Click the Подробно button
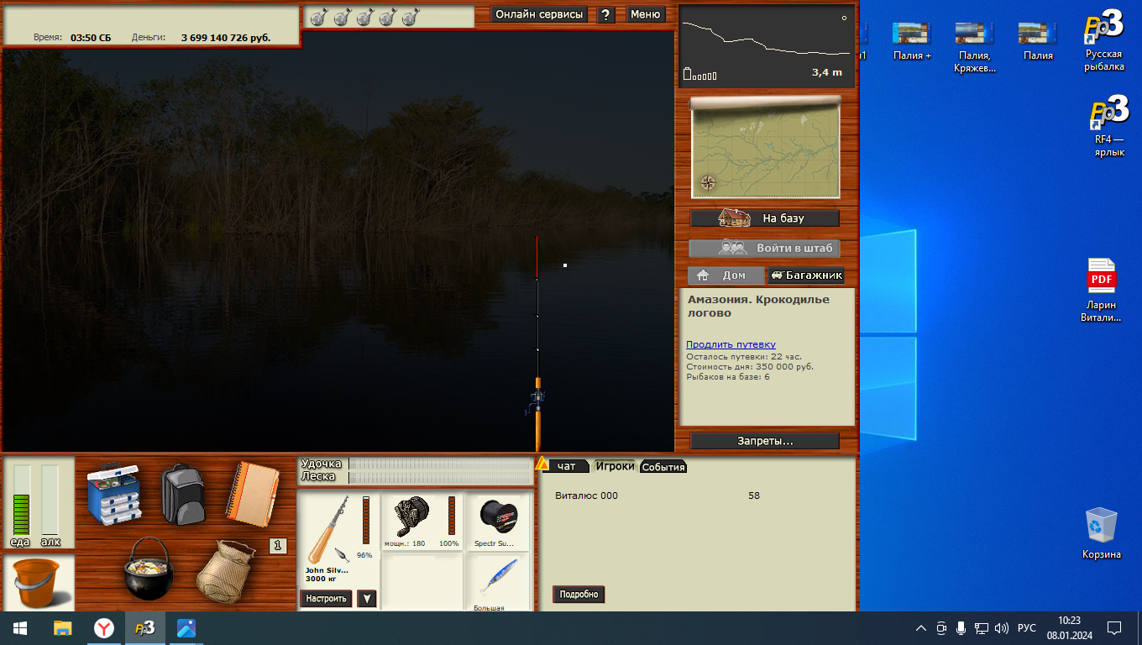This screenshot has width=1142, height=645. [579, 595]
